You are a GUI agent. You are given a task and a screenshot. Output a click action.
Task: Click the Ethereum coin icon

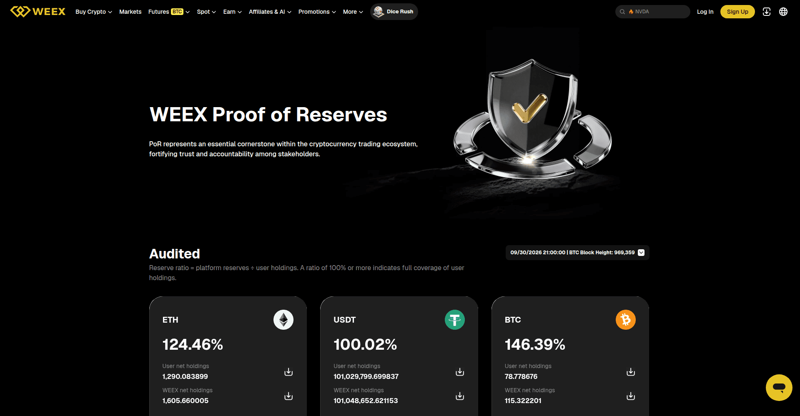point(283,320)
